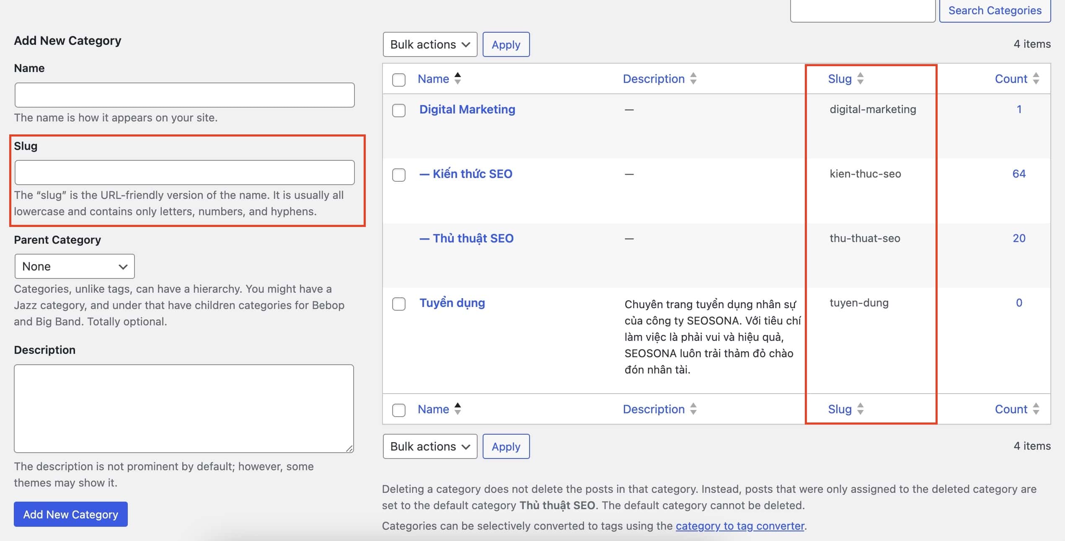Click sort arrows beside bottom Description header
This screenshot has width=1065, height=541.
(693, 409)
